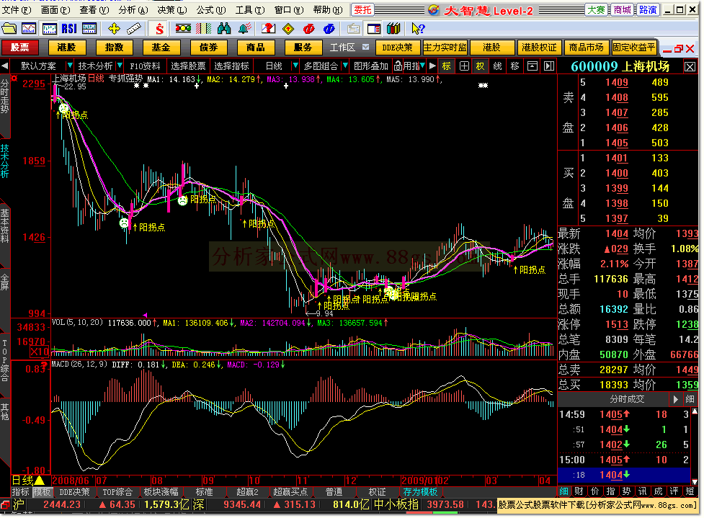The height and width of the screenshot is (518, 704).
Task: Toggle the 模板 bottom mode button
Action: [43, 492]
